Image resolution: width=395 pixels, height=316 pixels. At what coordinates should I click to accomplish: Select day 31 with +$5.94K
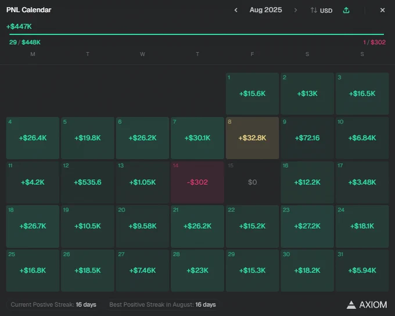pos(362,271)
